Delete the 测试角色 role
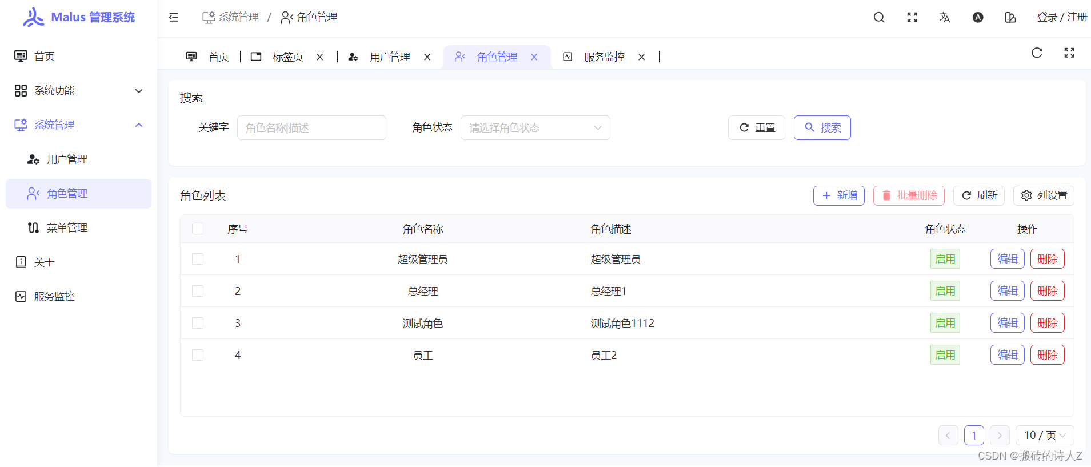The width and height of the screenshot is (1091, 467). click(1048, 323)
